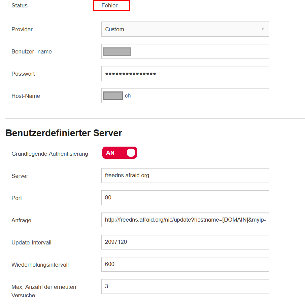Click the Fehler status text
This screenshot has width=305, height=308.
tap(109, 6)
